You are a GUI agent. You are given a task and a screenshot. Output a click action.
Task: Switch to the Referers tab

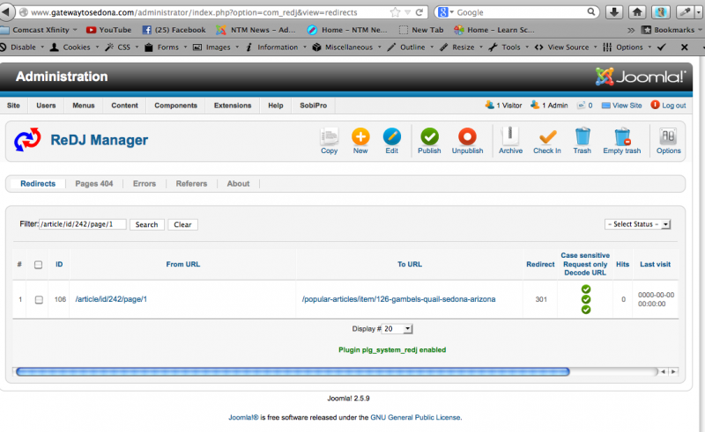tap(191, 184)
